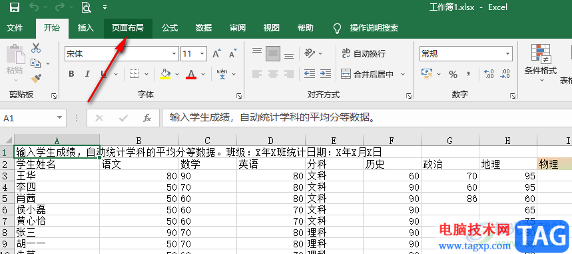Open the insert function fx button

[147, 118]
